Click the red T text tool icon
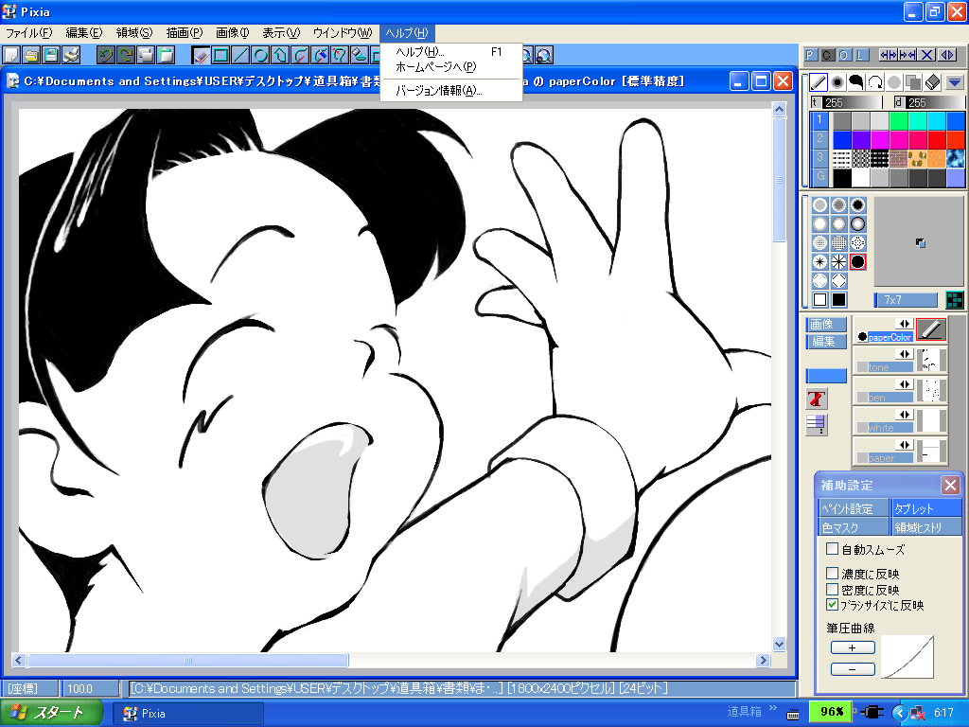The height and width of the screenshot is (727, 969). click(x=817, y=399)
